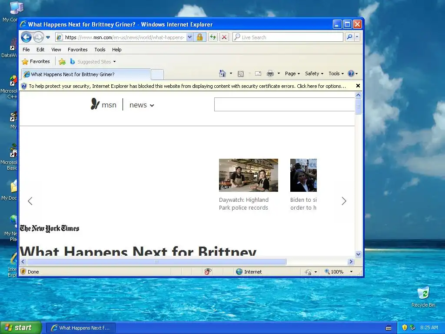
Task: Open Tools command bar menu
Action: [x=336, y=73]
